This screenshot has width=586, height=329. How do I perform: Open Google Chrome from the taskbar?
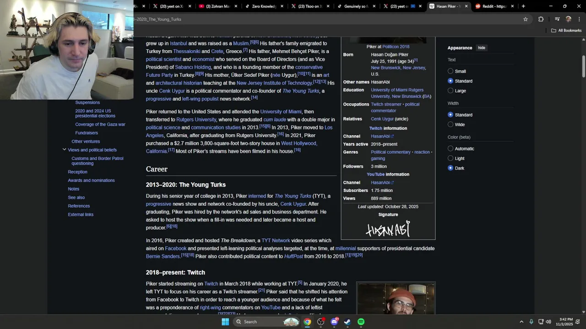pos(307,322)
